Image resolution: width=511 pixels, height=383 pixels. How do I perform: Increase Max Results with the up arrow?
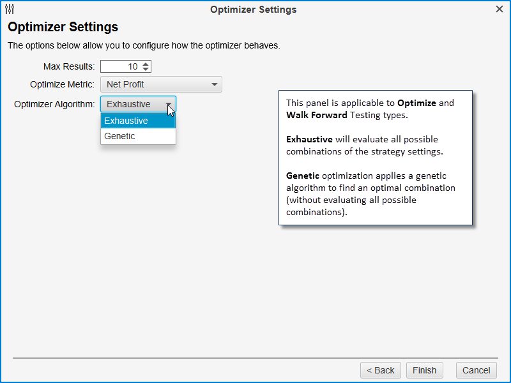pyautogui.click(x=146, y=64)
